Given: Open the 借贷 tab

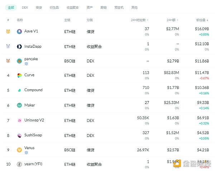Looking at the screenshot, I should coord(39,8).
